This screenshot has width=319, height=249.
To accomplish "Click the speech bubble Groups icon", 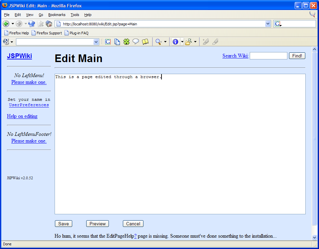I will coord(136,42).
